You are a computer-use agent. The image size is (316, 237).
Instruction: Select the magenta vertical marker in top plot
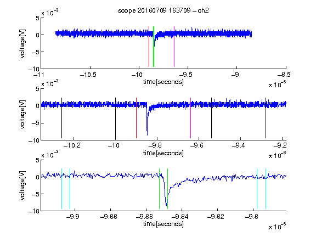(174, 47)
